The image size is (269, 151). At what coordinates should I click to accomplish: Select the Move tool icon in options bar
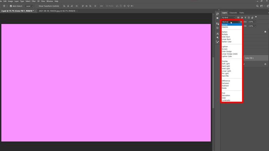click(4, 6)
